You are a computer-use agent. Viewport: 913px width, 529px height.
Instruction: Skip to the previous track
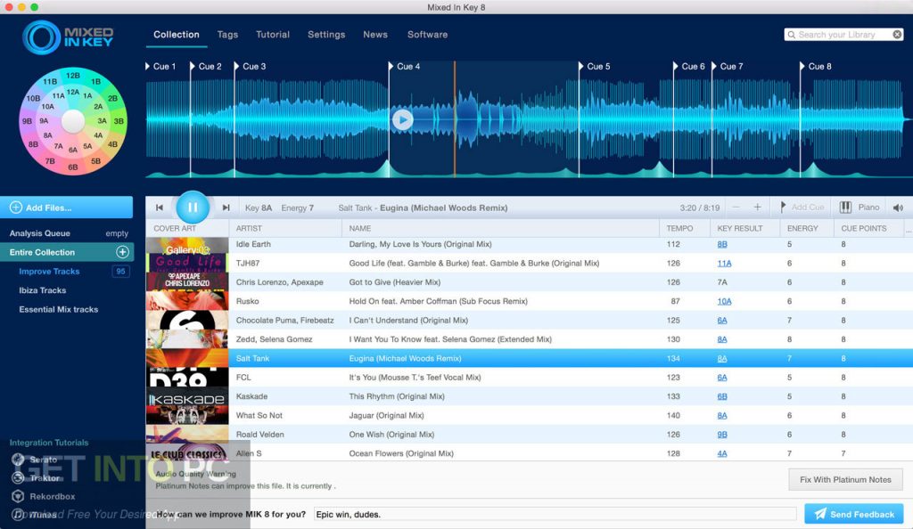pos(160,208)
